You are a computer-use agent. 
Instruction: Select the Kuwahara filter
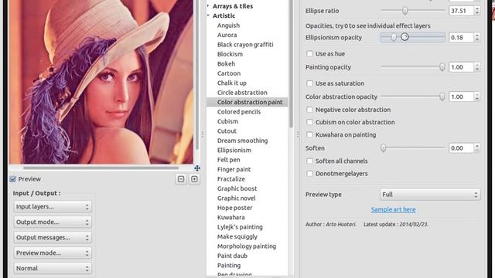pyautogui.click(x=230, y=218)
